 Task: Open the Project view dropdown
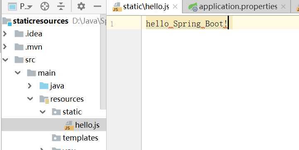(x=26, y=7)
